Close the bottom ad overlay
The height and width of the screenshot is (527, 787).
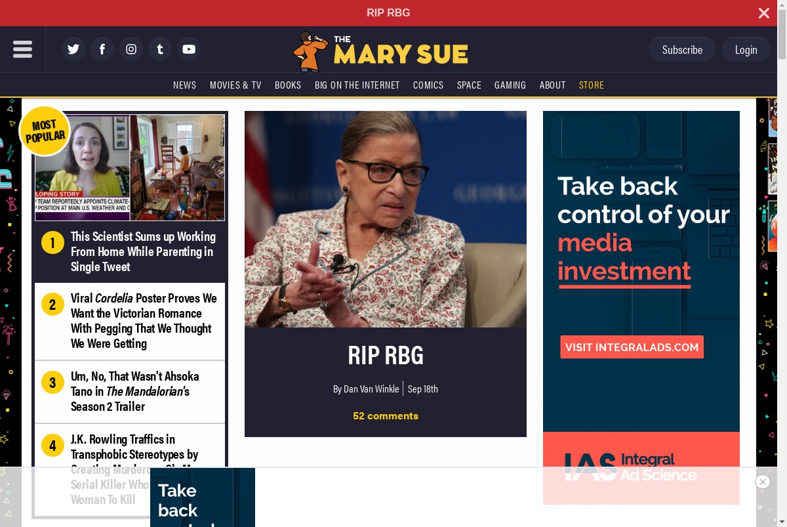pyautogui.click(x=762, y=482)
